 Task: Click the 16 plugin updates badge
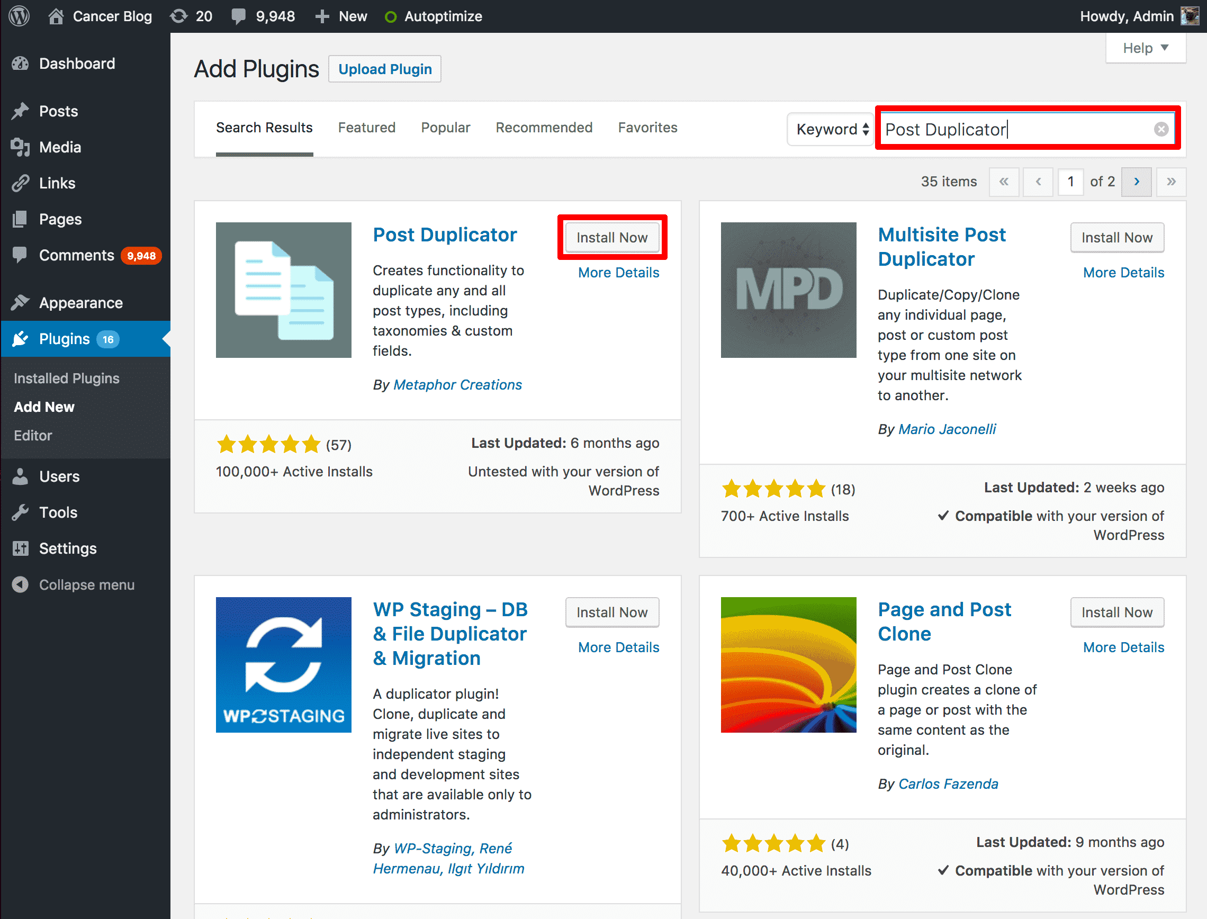pos(108,339)
